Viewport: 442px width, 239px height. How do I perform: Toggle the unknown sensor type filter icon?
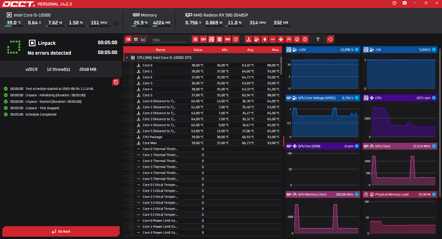[x=305, y=39]
